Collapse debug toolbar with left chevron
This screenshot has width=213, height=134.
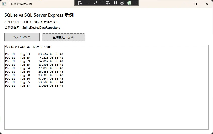click(x=136, y=3)
